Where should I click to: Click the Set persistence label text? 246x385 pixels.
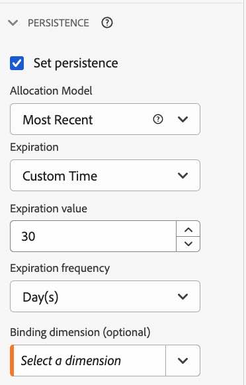pos(76,63)
